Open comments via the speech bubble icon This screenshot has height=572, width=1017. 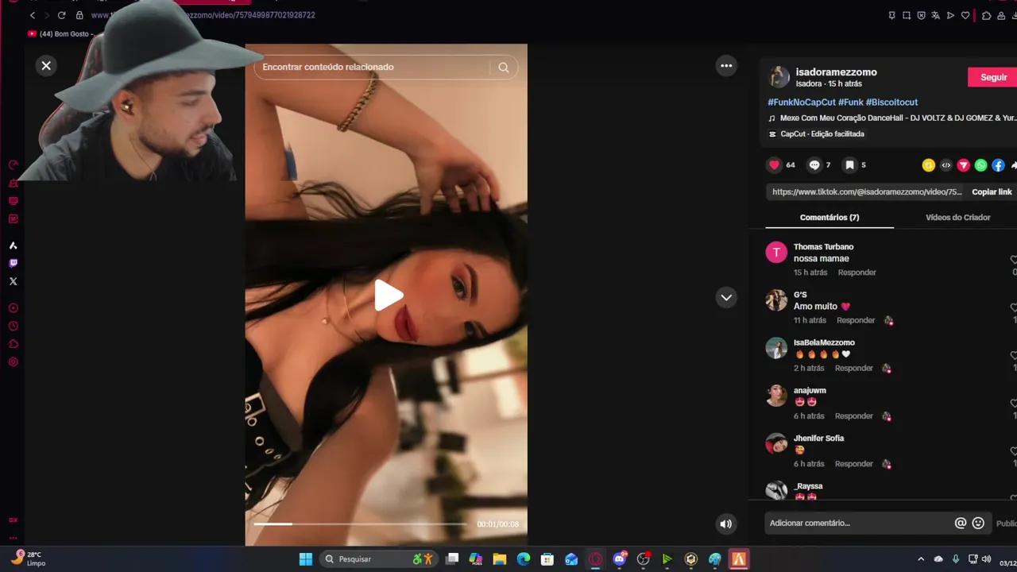[x=814, y=165]
